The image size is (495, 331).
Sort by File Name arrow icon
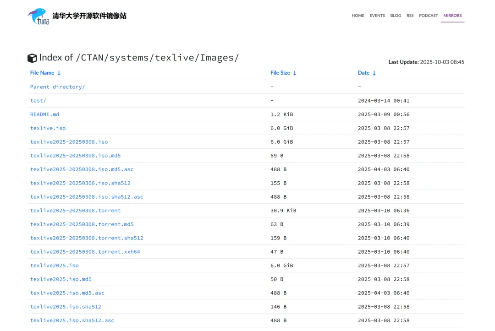coord(59,73)
